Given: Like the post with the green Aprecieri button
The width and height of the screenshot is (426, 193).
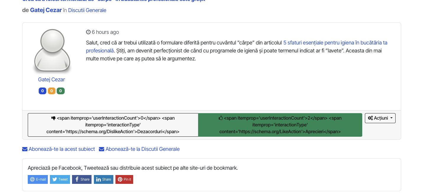Looking at the screenshot, I should coord(280,125).
